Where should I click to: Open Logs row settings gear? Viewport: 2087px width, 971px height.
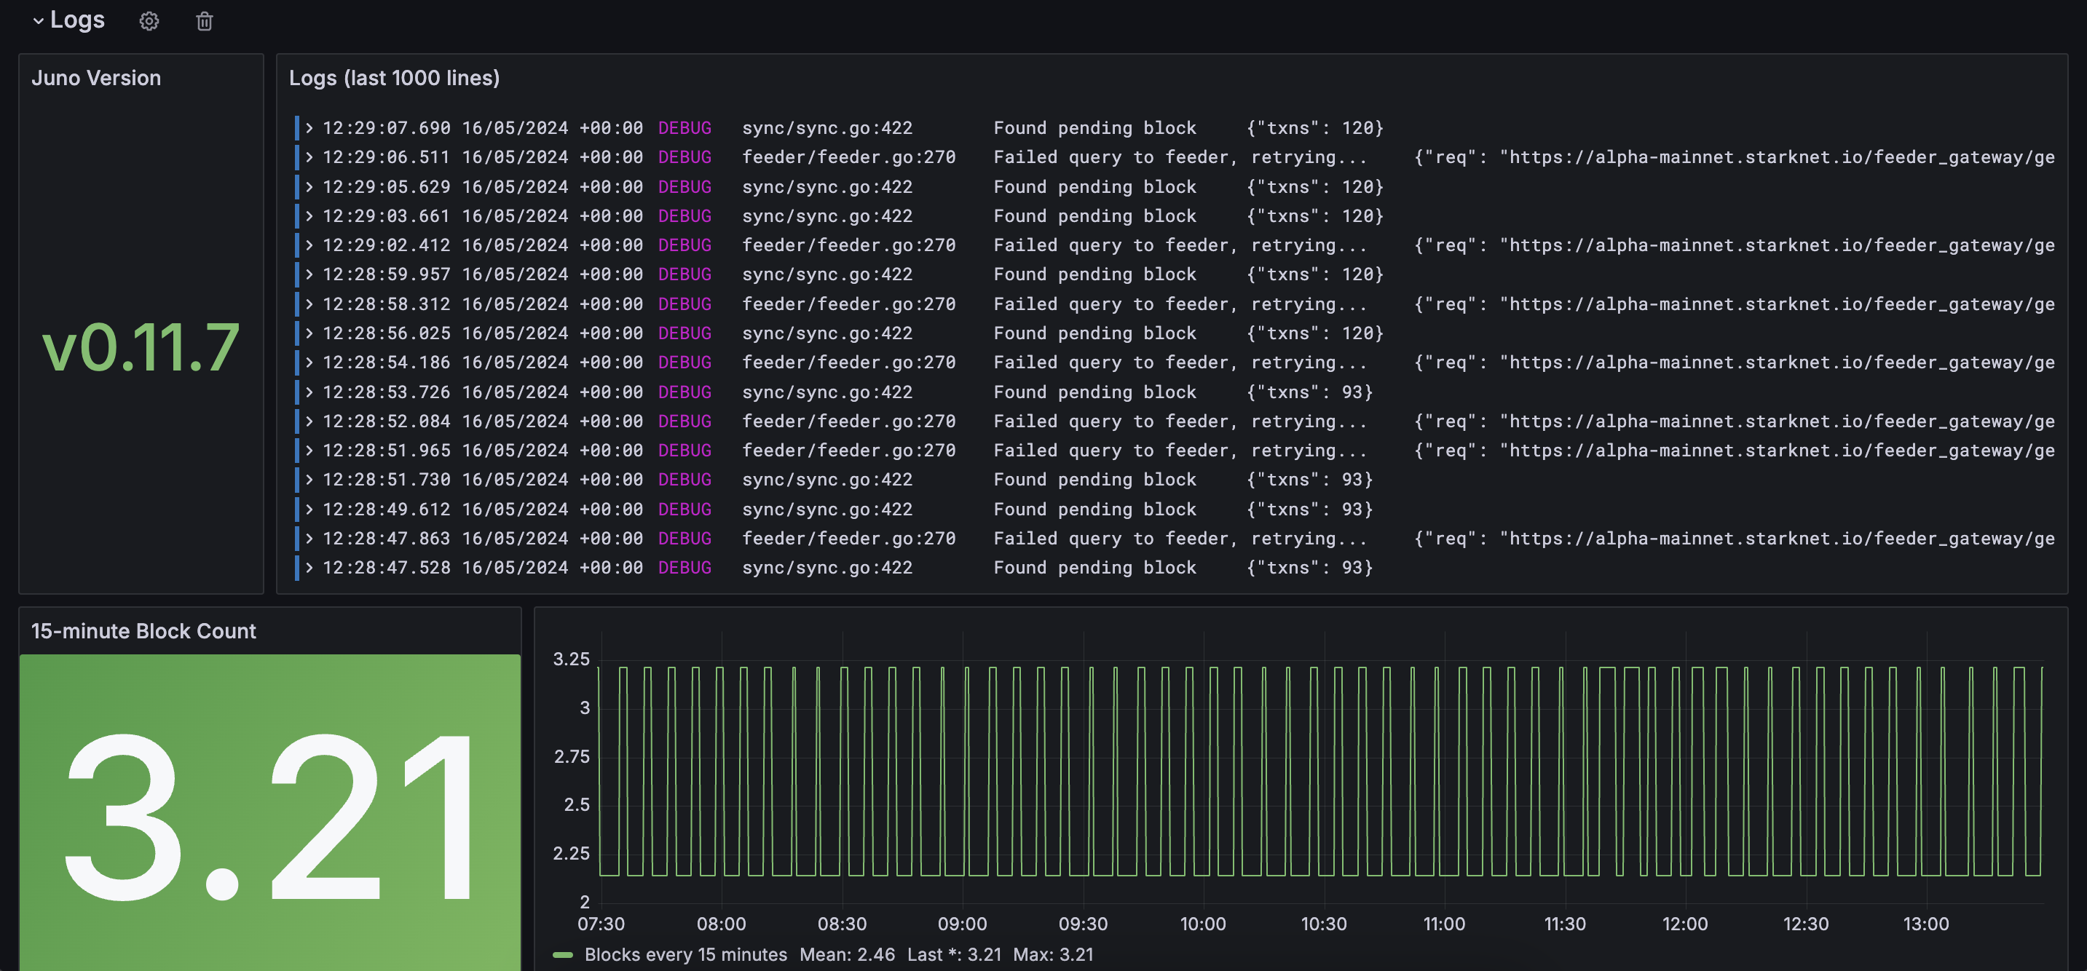149,21
